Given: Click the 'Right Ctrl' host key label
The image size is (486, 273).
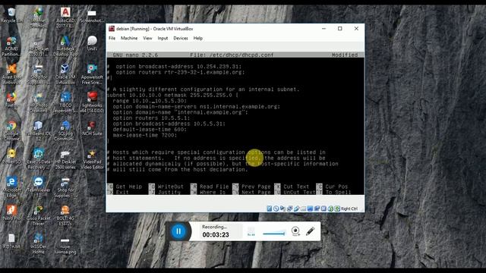Looking at the screenshot, I should [349, 209].
